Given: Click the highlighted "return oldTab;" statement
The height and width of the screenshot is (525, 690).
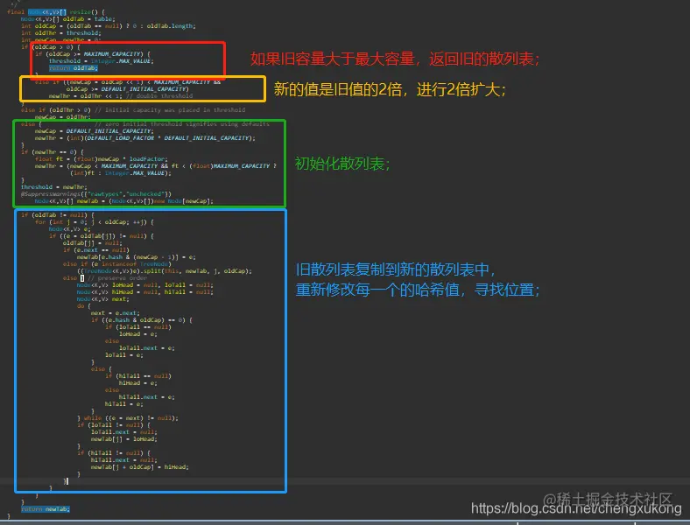Looking at the screenshot, I should click(x=73, y=68).
